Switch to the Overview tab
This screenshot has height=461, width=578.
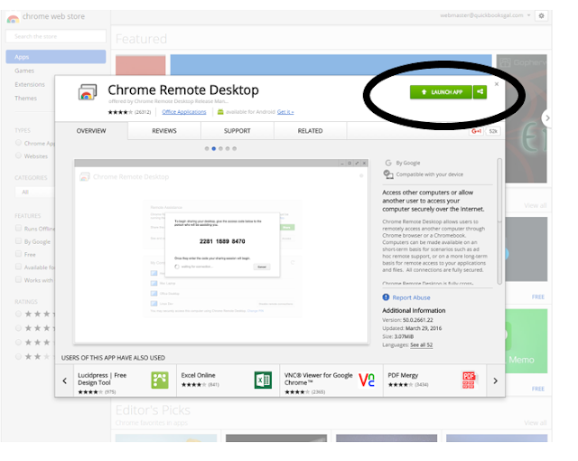coord(91,131)
